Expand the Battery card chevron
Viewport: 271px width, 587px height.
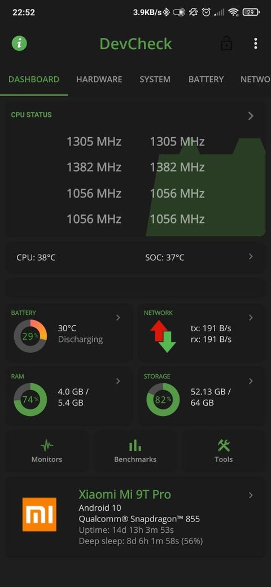[x=118, y=317]
